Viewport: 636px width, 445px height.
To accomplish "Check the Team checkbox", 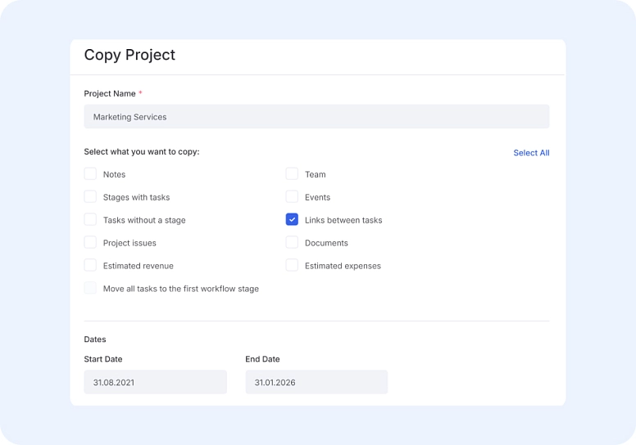I will click(x=292, y=174).
